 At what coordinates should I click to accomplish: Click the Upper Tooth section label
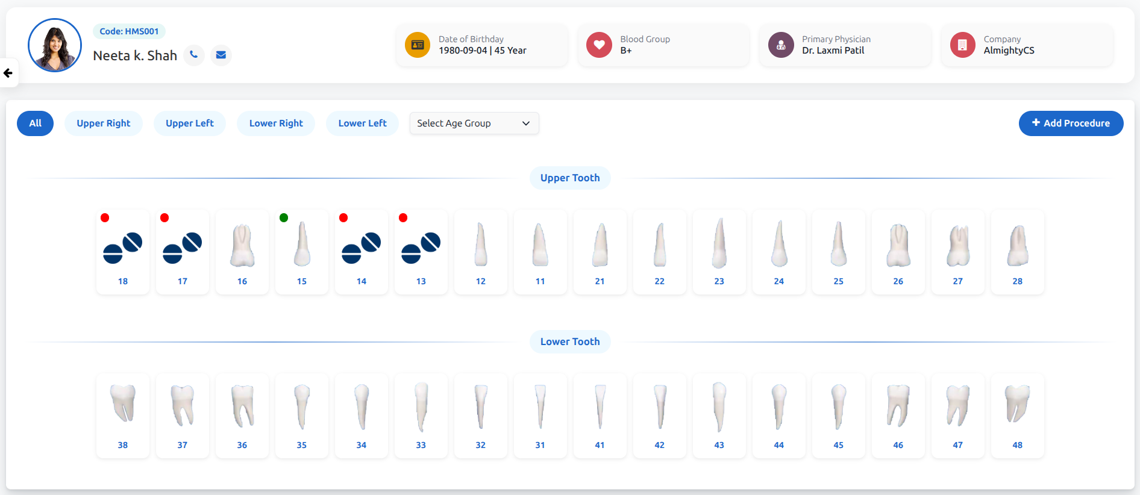point(570,178)
